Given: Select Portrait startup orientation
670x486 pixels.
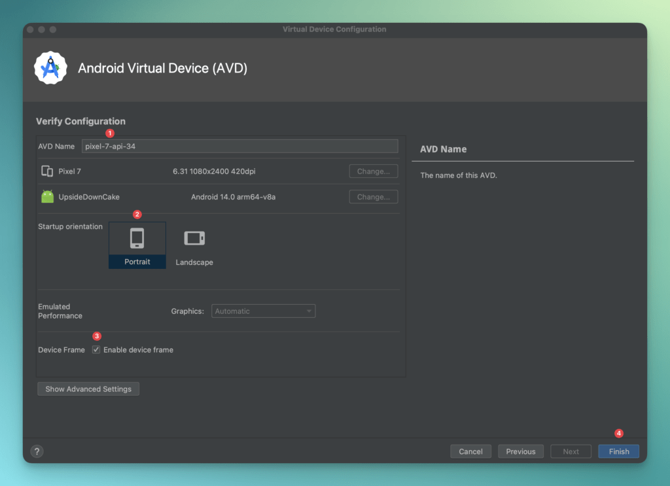Looking at the screenshot, I should (x=137, y=245).
